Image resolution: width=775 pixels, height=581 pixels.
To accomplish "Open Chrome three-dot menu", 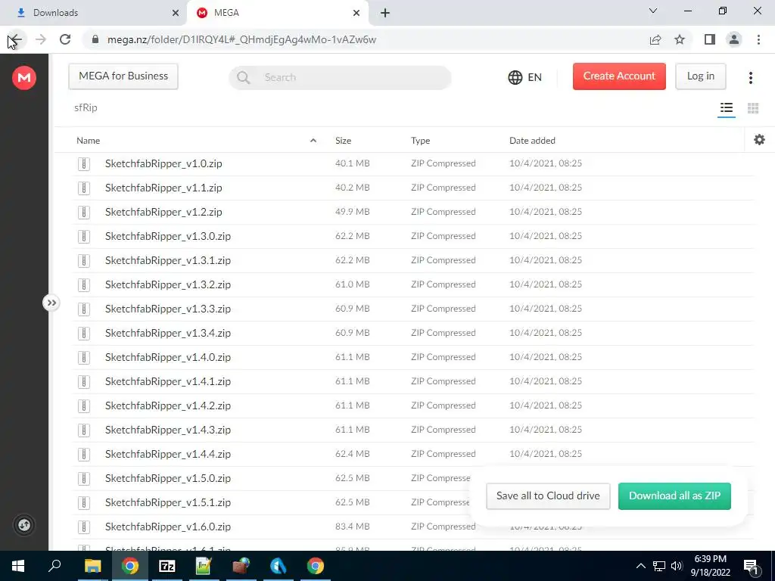I will [758, 39].
